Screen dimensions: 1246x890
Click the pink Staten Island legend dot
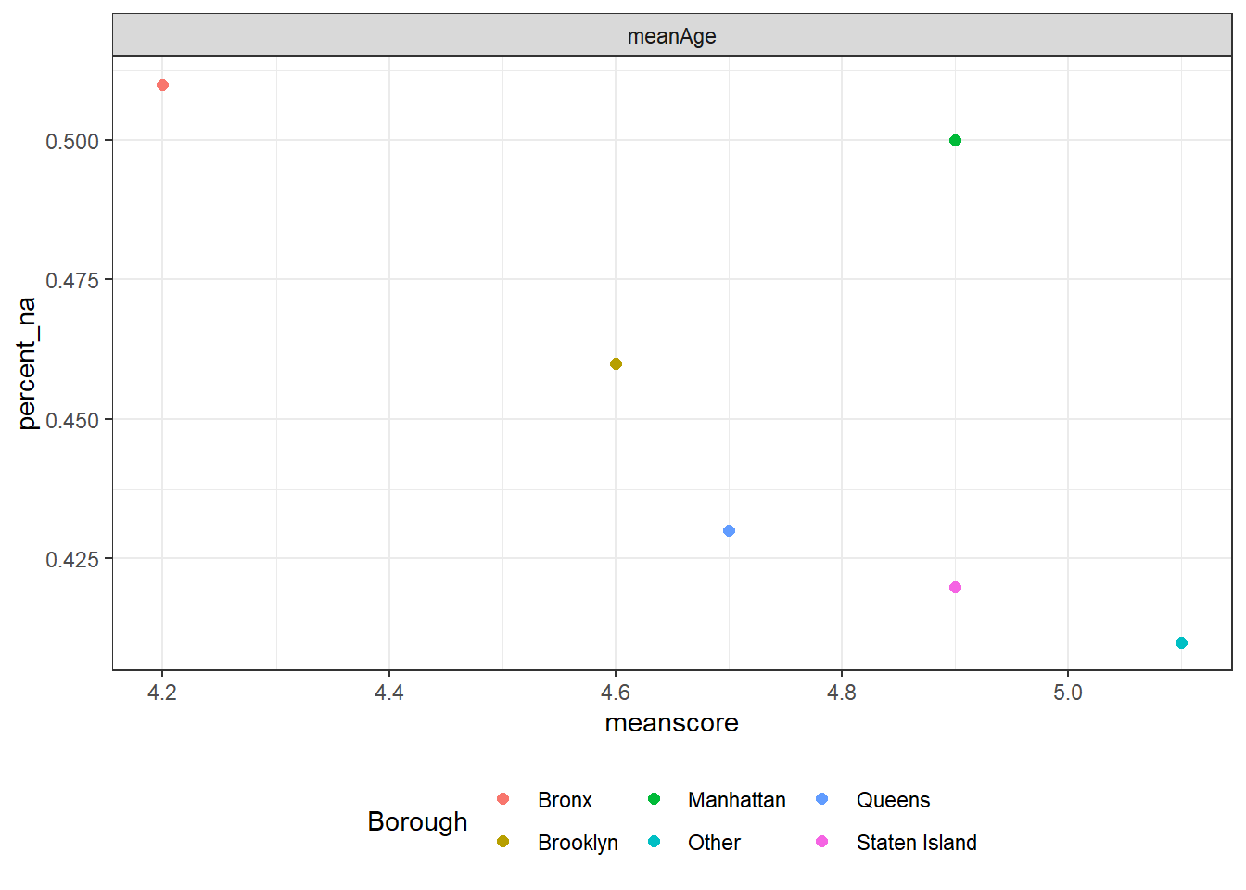[822, 842]
